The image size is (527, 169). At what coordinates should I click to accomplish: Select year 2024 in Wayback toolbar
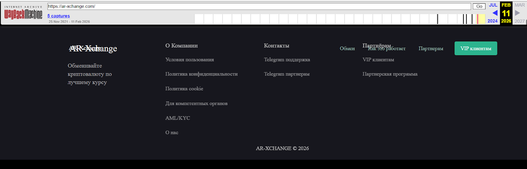pos(493,21)
